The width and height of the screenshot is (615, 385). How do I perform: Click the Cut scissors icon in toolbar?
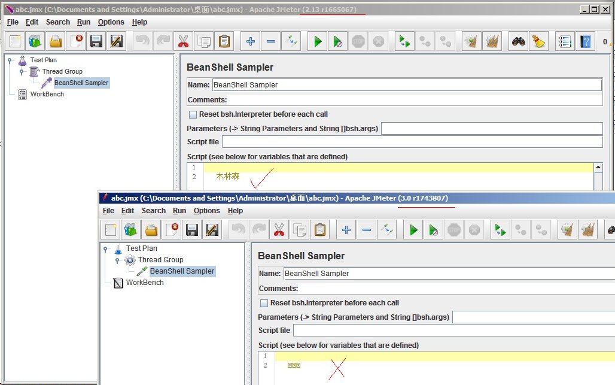point(183,41)
